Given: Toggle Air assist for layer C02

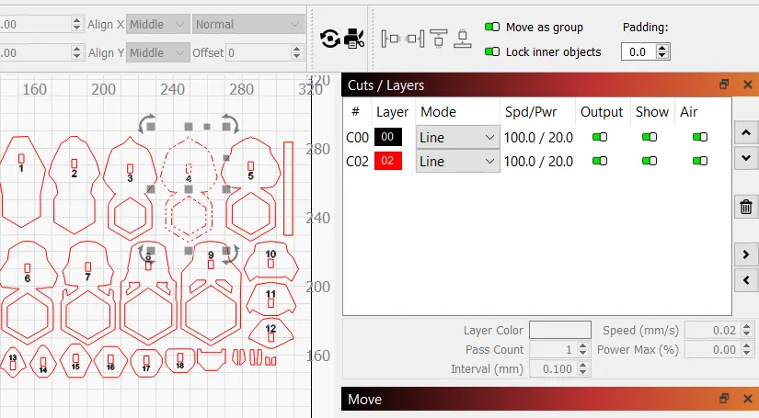Looking at the screenshot, I should point(700,161).
